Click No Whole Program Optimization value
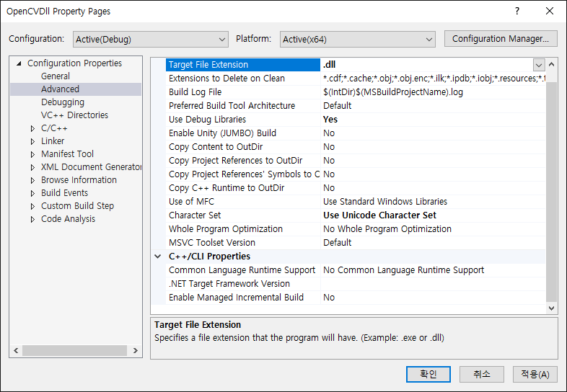 pos(387,229)
